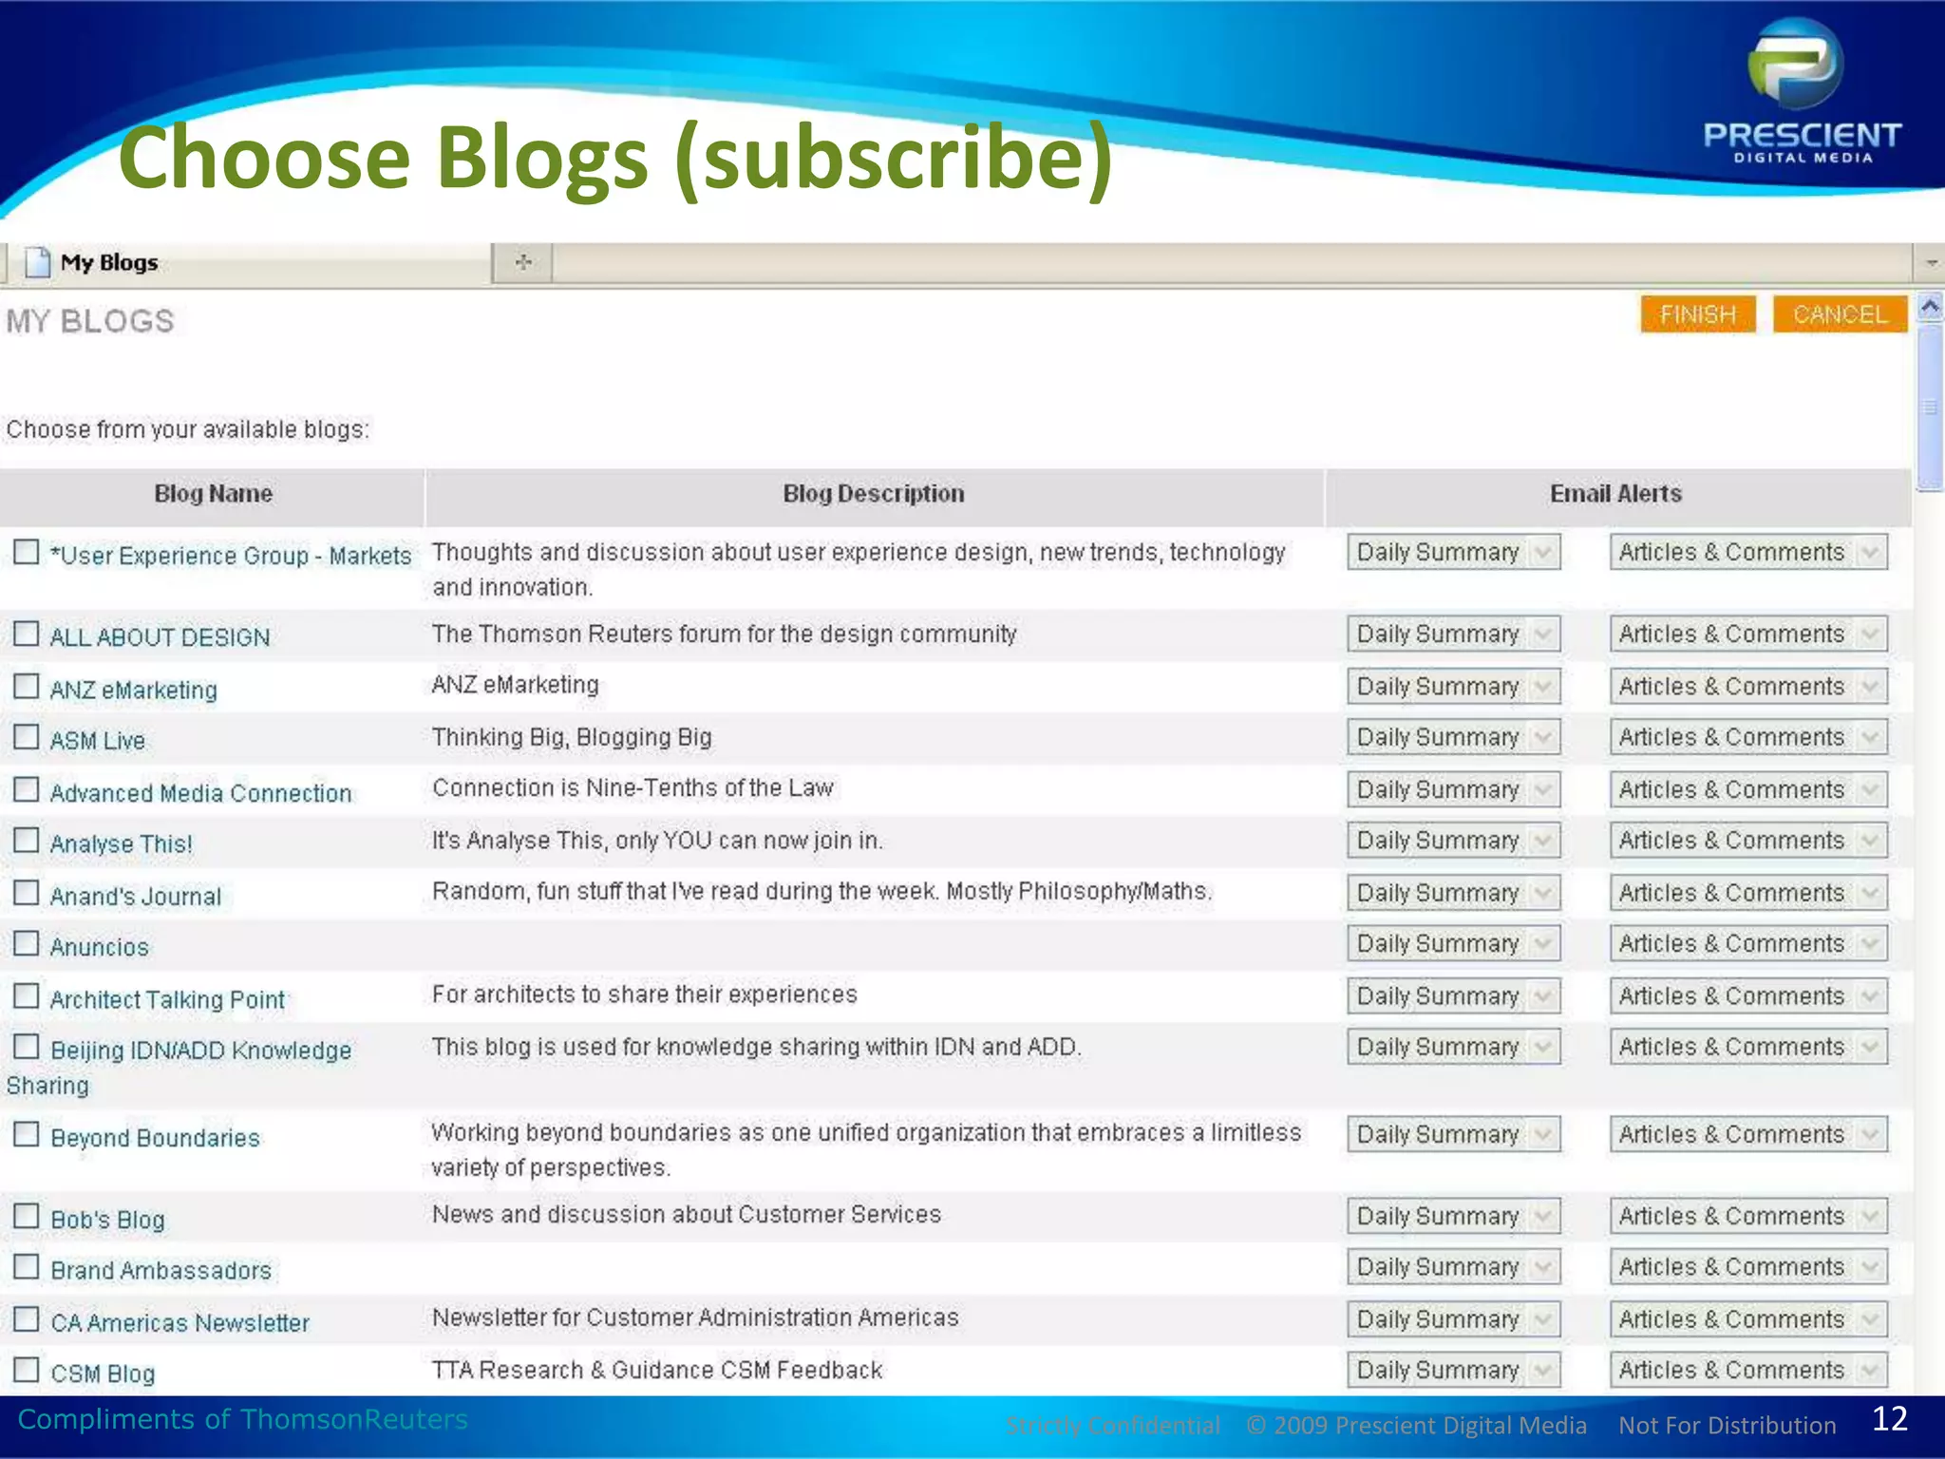
Task: Open Articles & Comments dropdown for Beyond Boundaries
Action: pos(1748,1134)
